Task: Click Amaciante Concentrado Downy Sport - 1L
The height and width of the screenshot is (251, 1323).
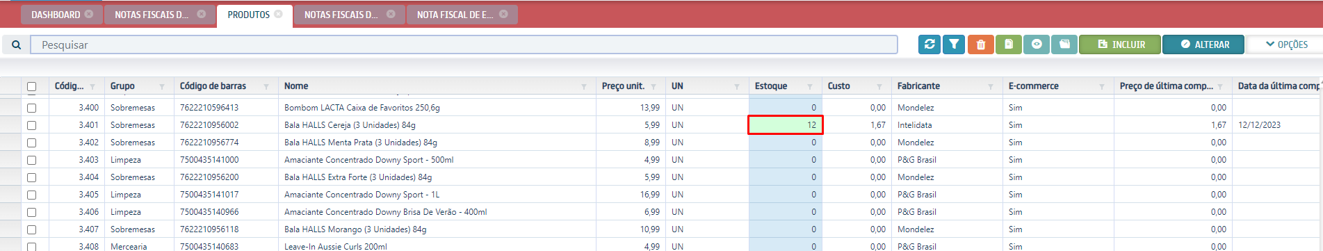Action: (362, 195)
